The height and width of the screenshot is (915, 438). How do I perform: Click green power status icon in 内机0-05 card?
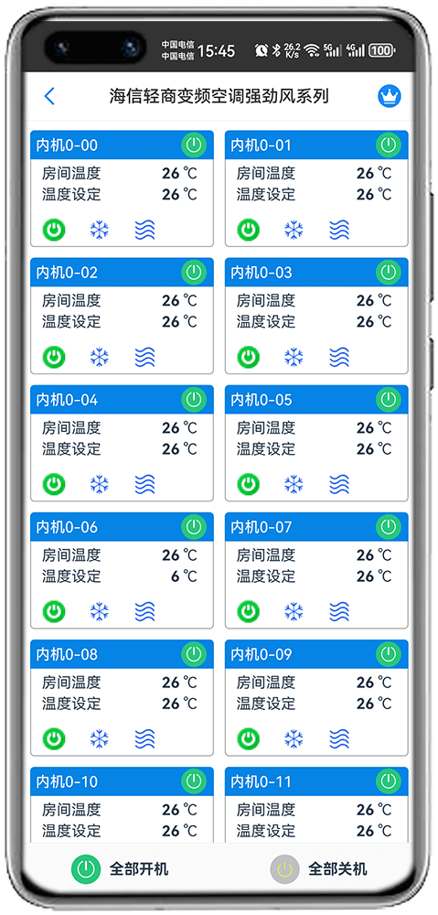pos(249,484)
